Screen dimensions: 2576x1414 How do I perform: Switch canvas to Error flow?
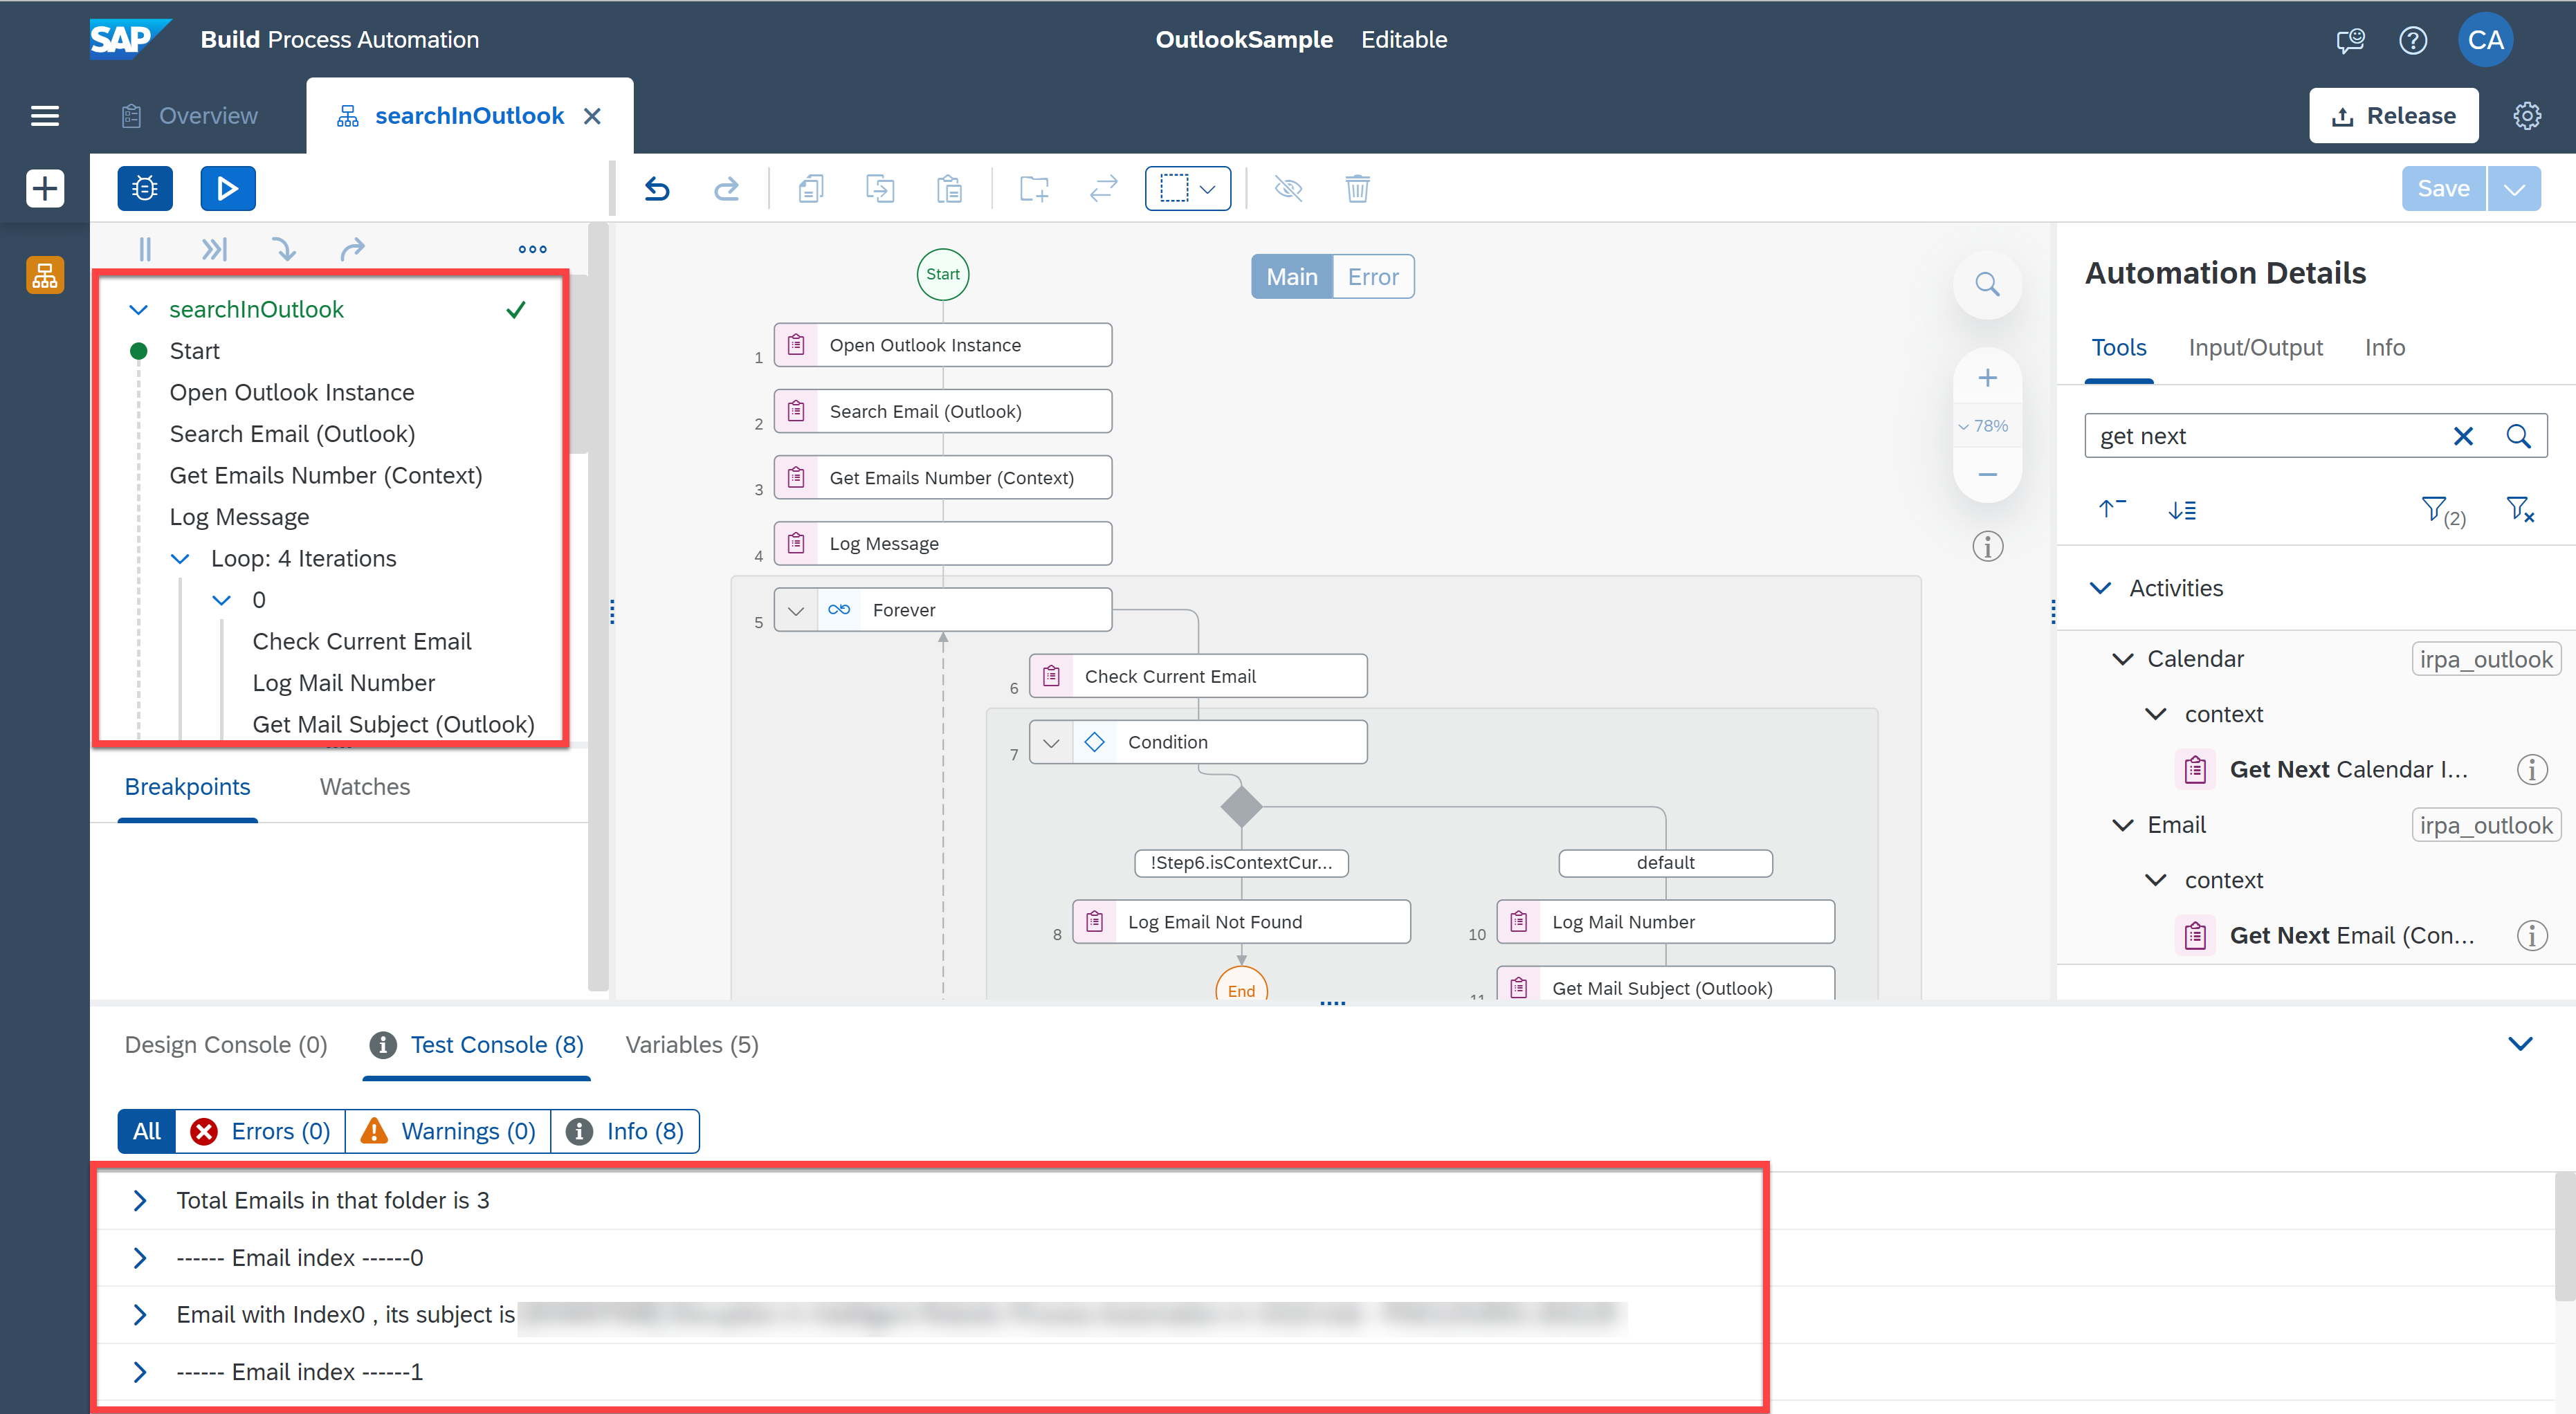pyautogui.click(x=1373, y=277)
